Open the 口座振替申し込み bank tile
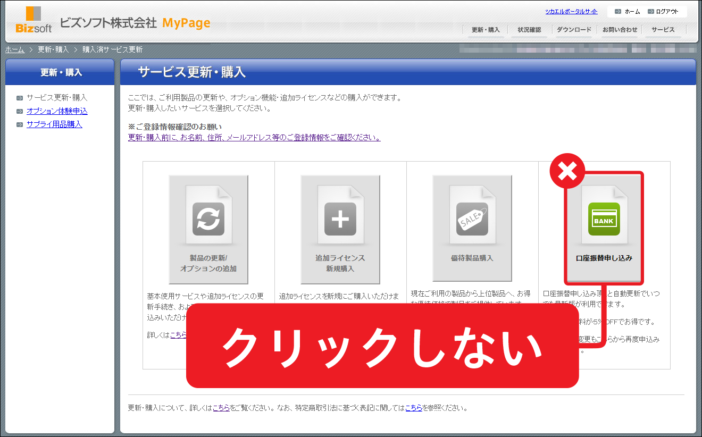This screenshot has height=437, width=702. tap(604, 228)
